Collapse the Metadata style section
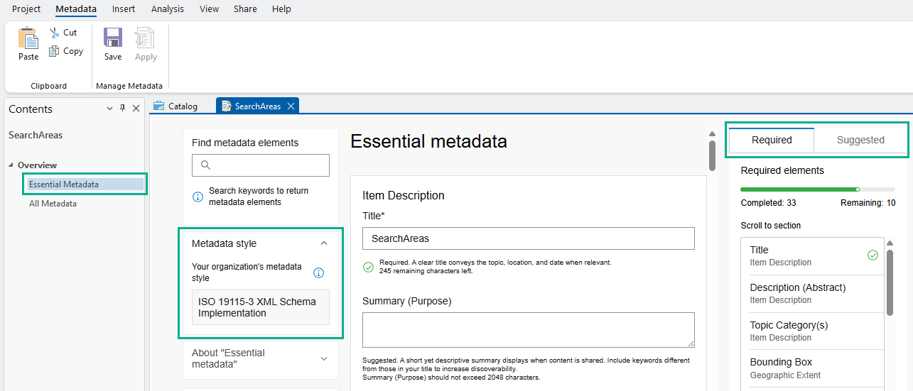 coord(324,243)
